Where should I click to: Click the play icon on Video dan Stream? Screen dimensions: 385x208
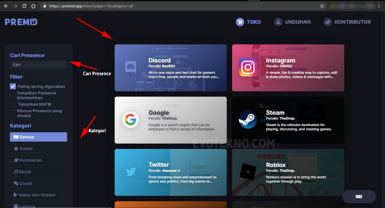click(x=16, y=195)
